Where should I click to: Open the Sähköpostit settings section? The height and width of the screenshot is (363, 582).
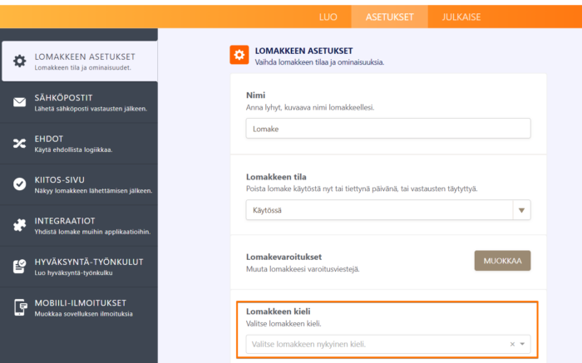point(90,102)
